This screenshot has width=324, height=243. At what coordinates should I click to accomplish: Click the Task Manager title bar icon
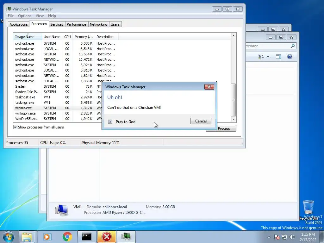coord(9,9)
